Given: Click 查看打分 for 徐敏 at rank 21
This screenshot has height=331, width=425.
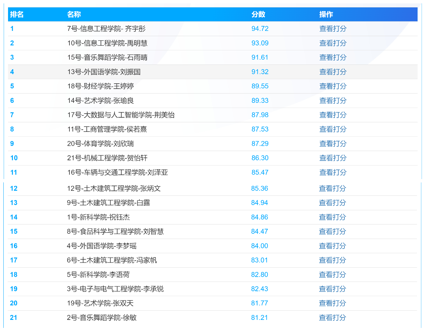Looking at the screenshot, I should coord(332,318).
